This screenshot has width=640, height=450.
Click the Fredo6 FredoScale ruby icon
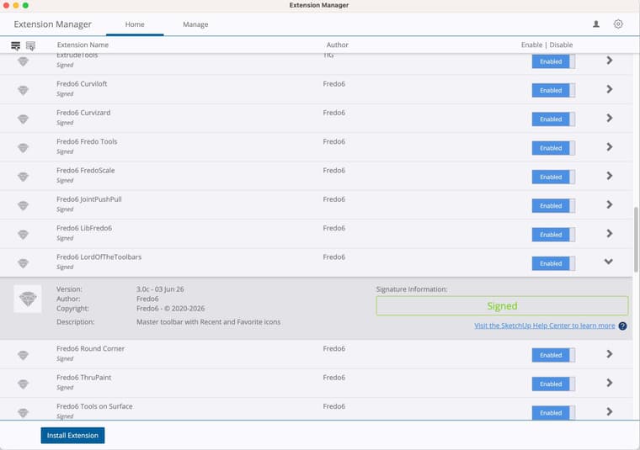[24, 177]
